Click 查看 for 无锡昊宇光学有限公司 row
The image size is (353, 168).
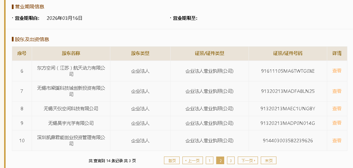(x=337, y=123)
